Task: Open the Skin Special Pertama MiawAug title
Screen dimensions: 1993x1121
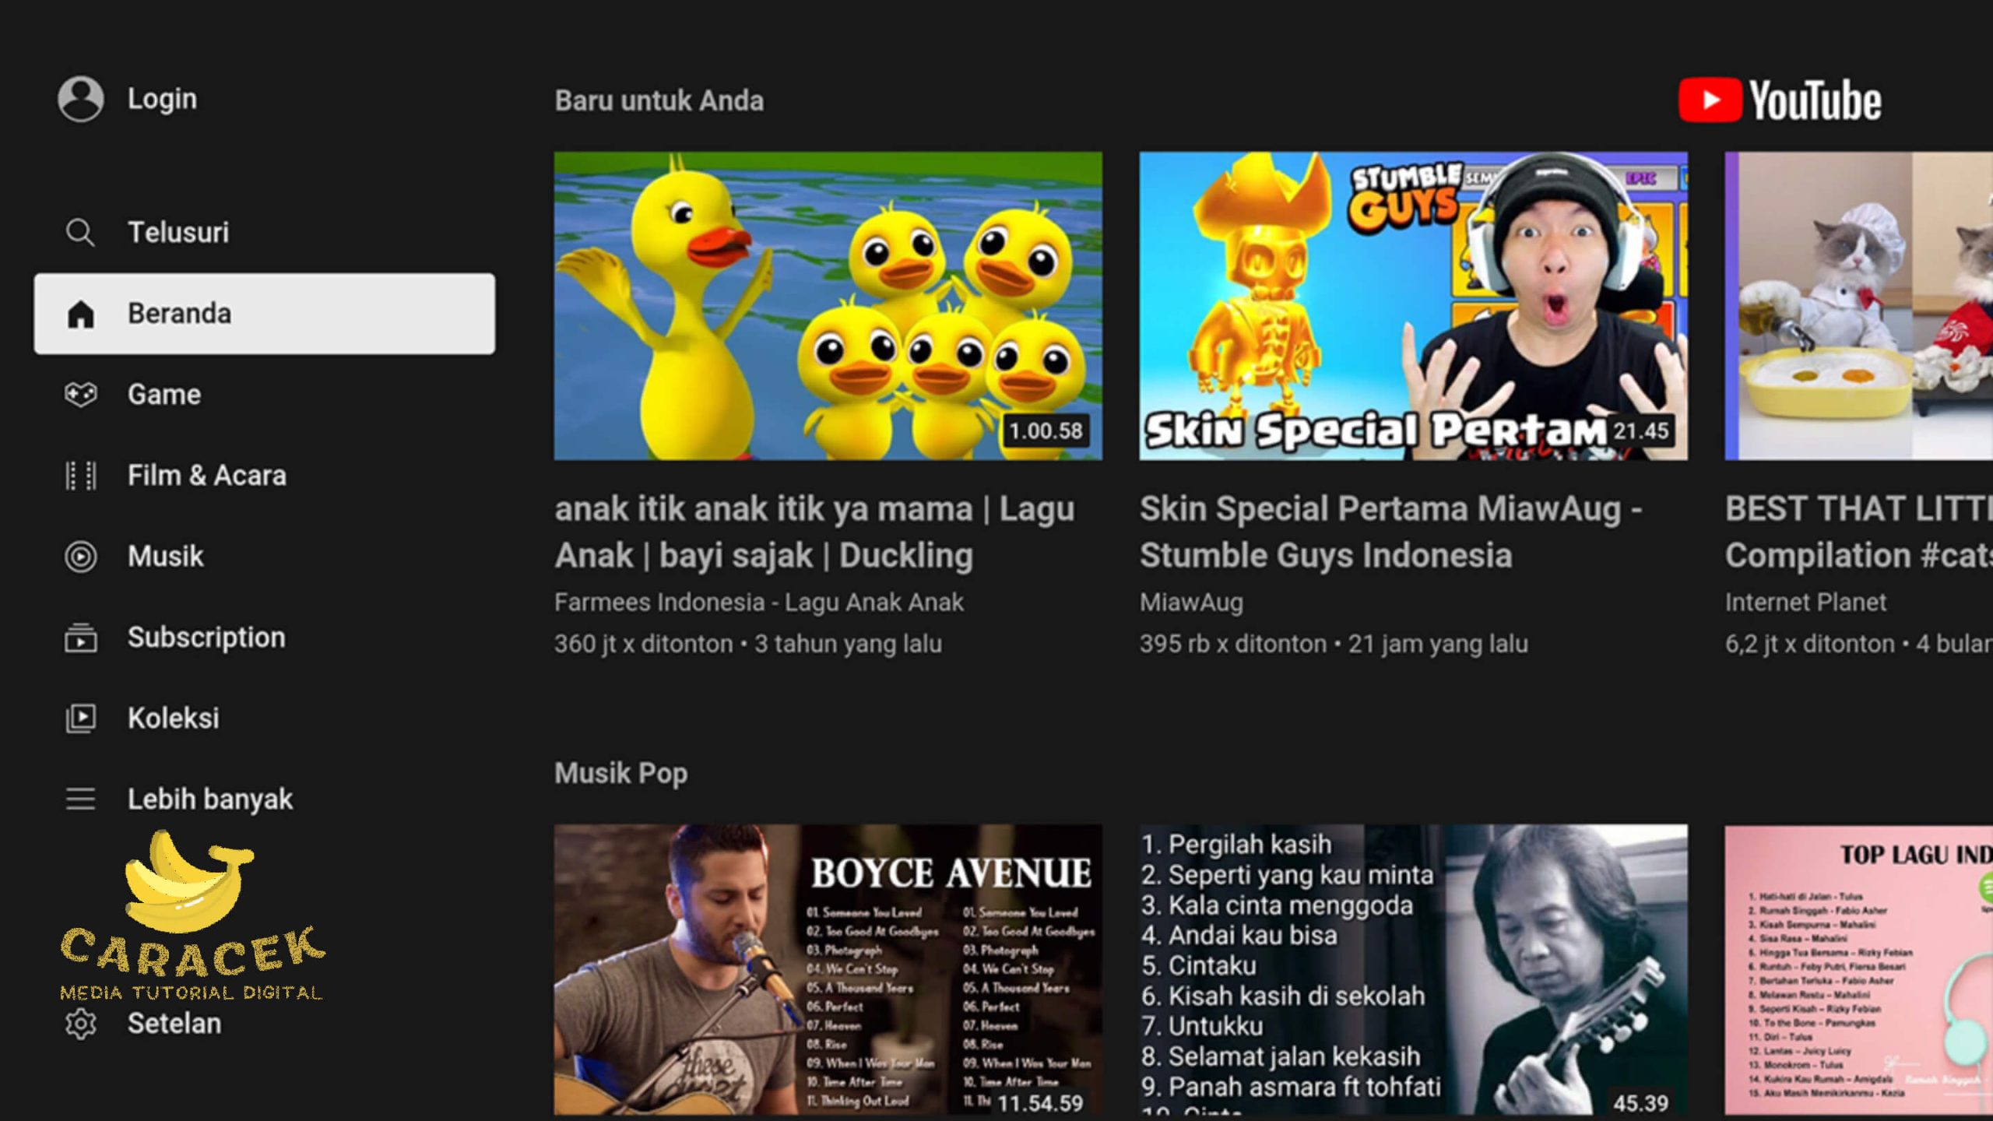Action: coord(1390,532)
